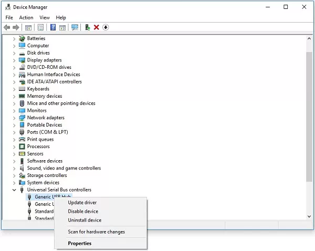Click the Storage controllers category icon
This screenshot has width=315, height=251.
click(x=22, y=175)
